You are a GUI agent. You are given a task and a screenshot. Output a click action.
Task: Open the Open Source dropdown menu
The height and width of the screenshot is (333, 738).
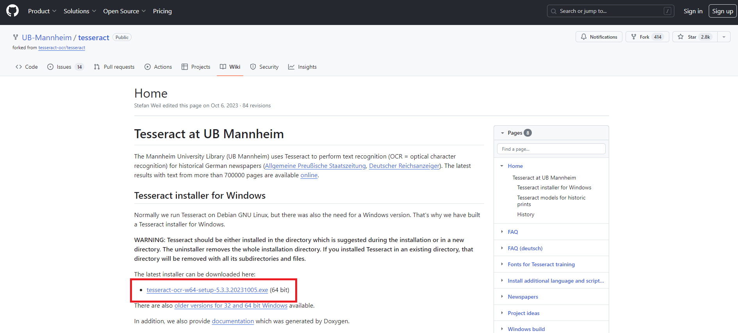[x=124, y=11]
